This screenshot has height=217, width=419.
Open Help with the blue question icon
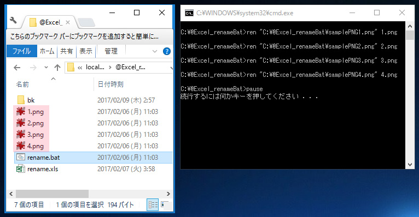[167, 51]
